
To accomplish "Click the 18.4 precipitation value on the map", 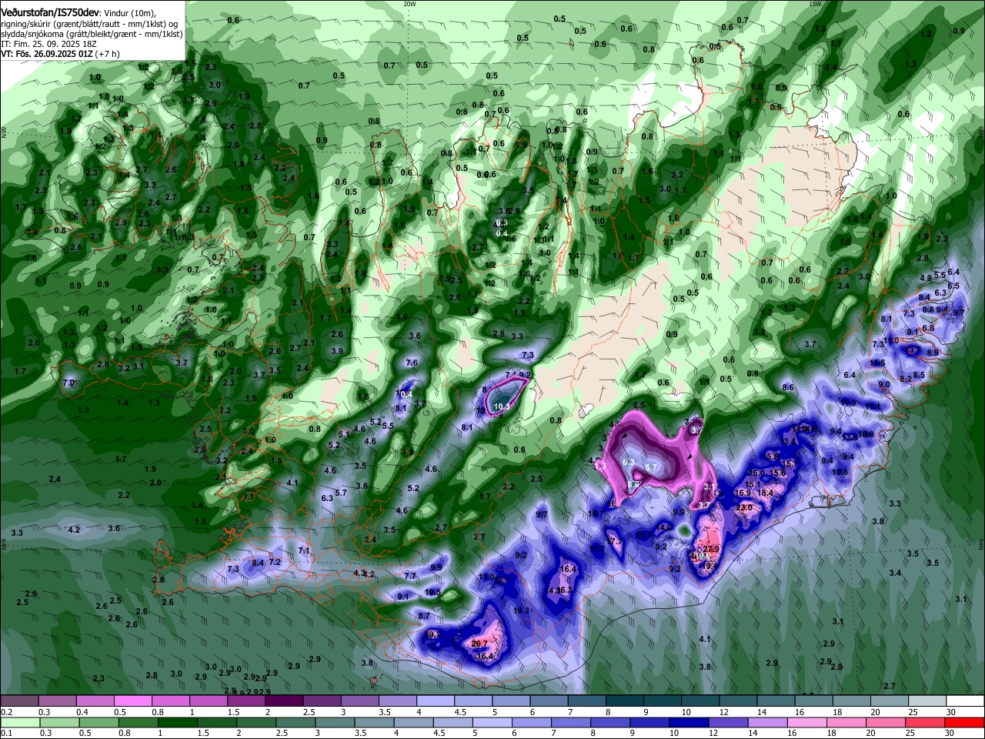I will (765, 493).
